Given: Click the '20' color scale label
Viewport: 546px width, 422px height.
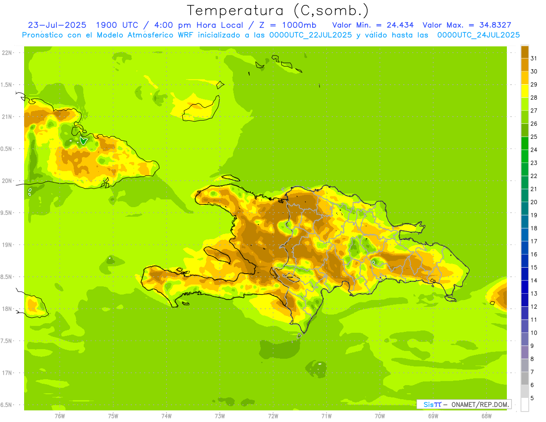Looking at the screenshot, I should click(534, 202).
